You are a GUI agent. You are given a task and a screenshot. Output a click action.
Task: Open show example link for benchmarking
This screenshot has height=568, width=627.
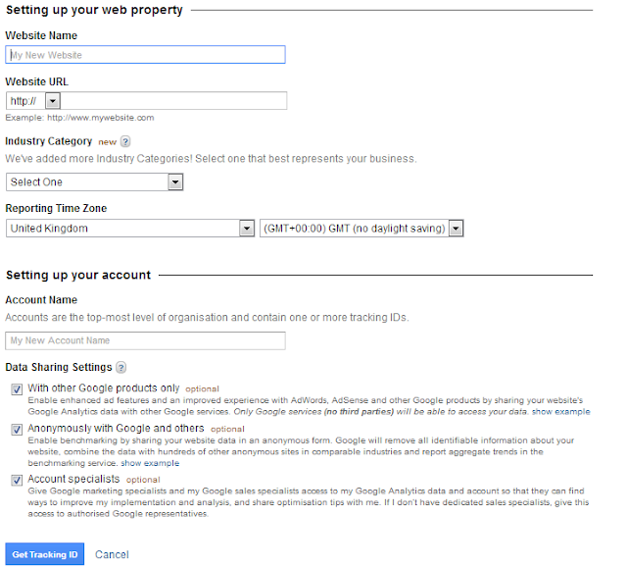(150, 462)
